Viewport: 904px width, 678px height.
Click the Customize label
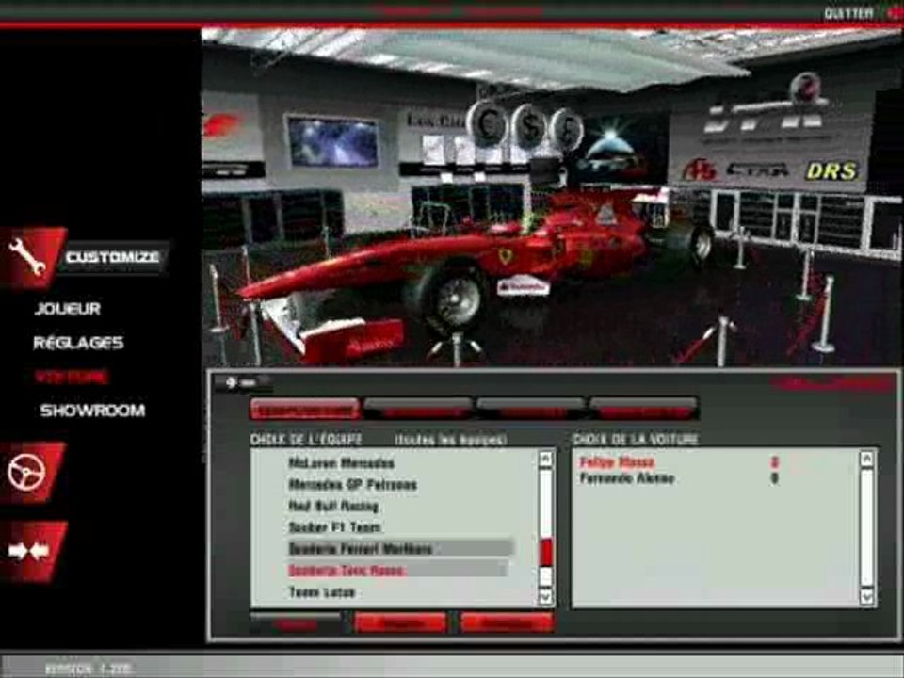112,257
